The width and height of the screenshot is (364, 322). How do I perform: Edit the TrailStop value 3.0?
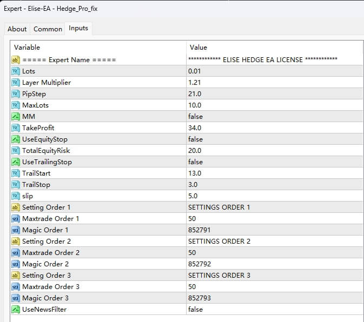point(275,185)
